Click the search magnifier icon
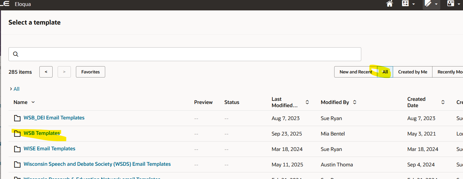 [x=16, y=54]
